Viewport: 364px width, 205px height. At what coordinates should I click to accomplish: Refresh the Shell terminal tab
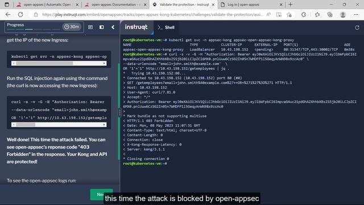click(x=357, y=27)
